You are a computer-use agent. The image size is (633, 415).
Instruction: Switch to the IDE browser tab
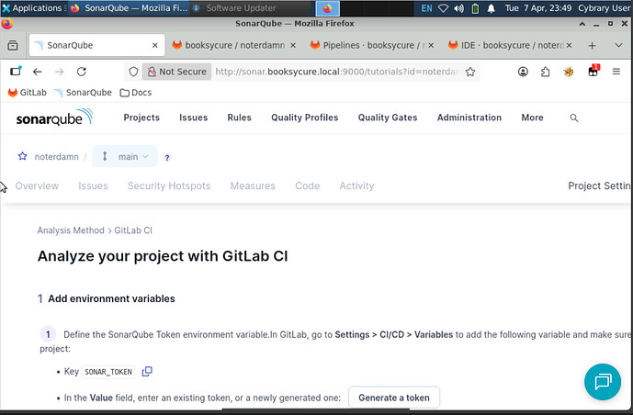(509, 46)
